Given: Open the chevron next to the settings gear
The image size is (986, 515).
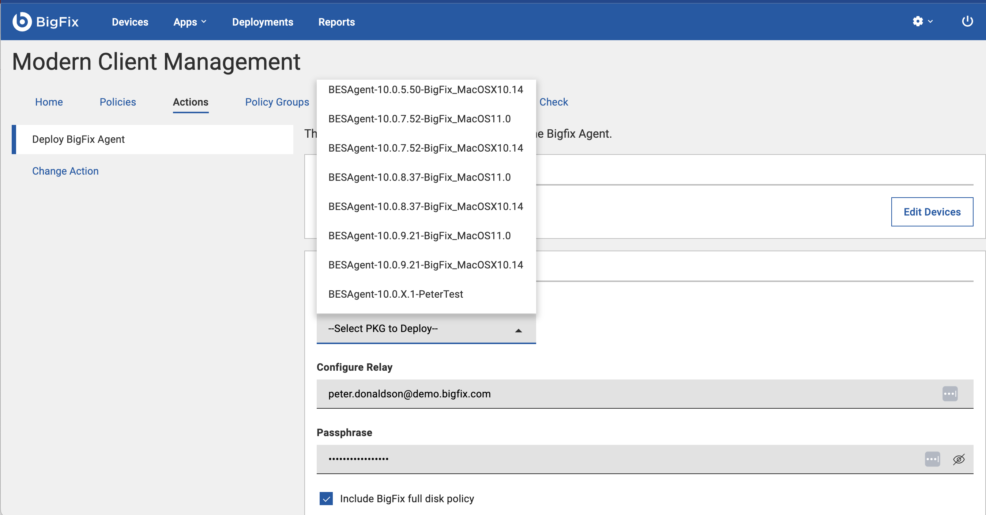Looking at the screenshot, I should coord(930,22).
